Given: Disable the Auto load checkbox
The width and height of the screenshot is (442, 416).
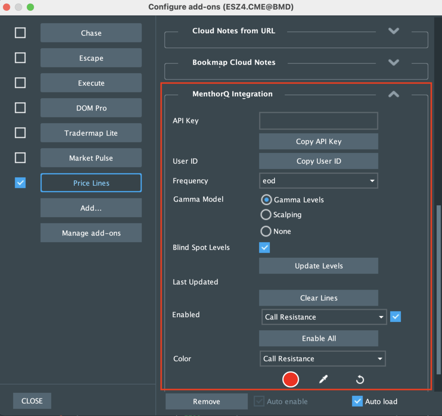Looking at the screenshot, I should [x=357, y=401].
